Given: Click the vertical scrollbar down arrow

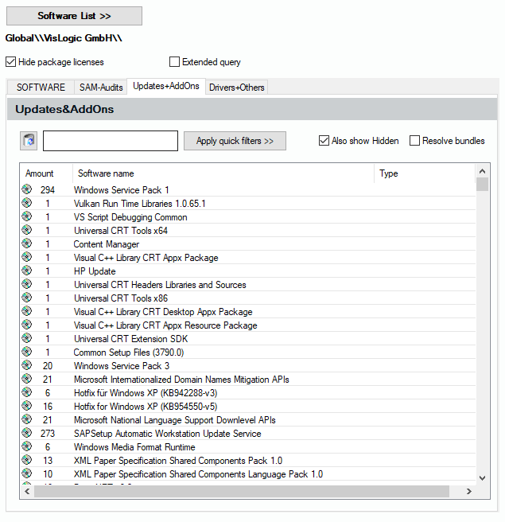Looking at the screenshot, I should click(482, 477).
